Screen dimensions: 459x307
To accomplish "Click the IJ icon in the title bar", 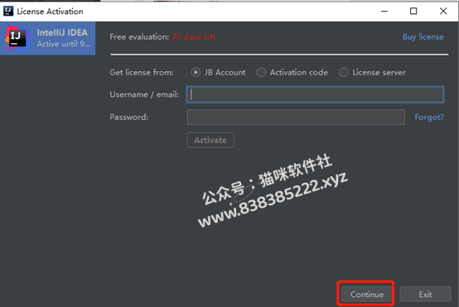I will click(x=8, y=11).
